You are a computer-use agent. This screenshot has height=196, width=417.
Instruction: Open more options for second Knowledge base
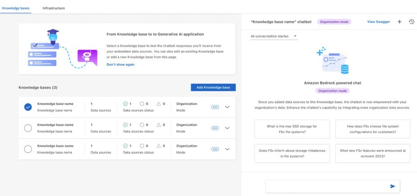(215, 128)
